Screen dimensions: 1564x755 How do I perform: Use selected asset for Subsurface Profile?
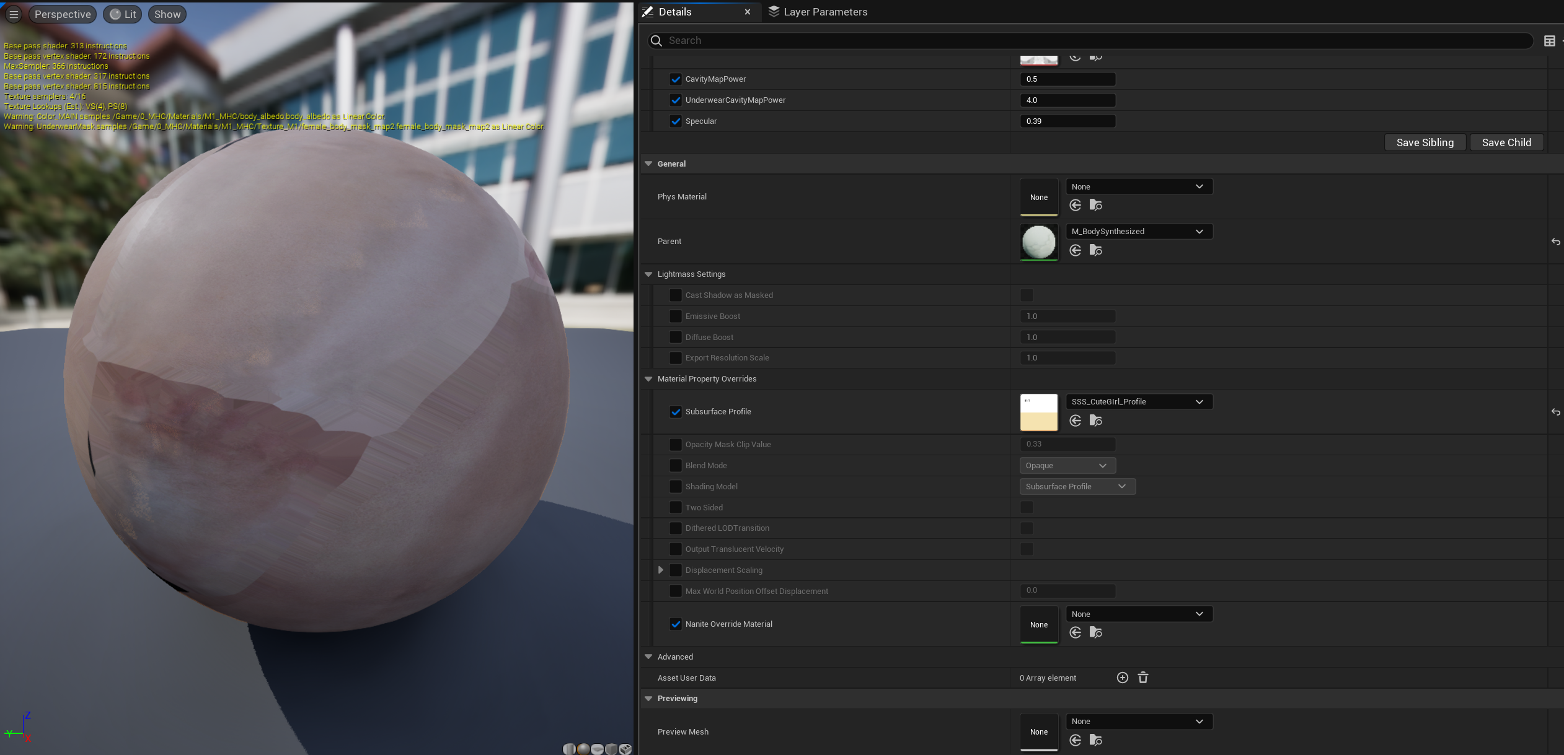pyautogui.click(x=1076, y=421)
